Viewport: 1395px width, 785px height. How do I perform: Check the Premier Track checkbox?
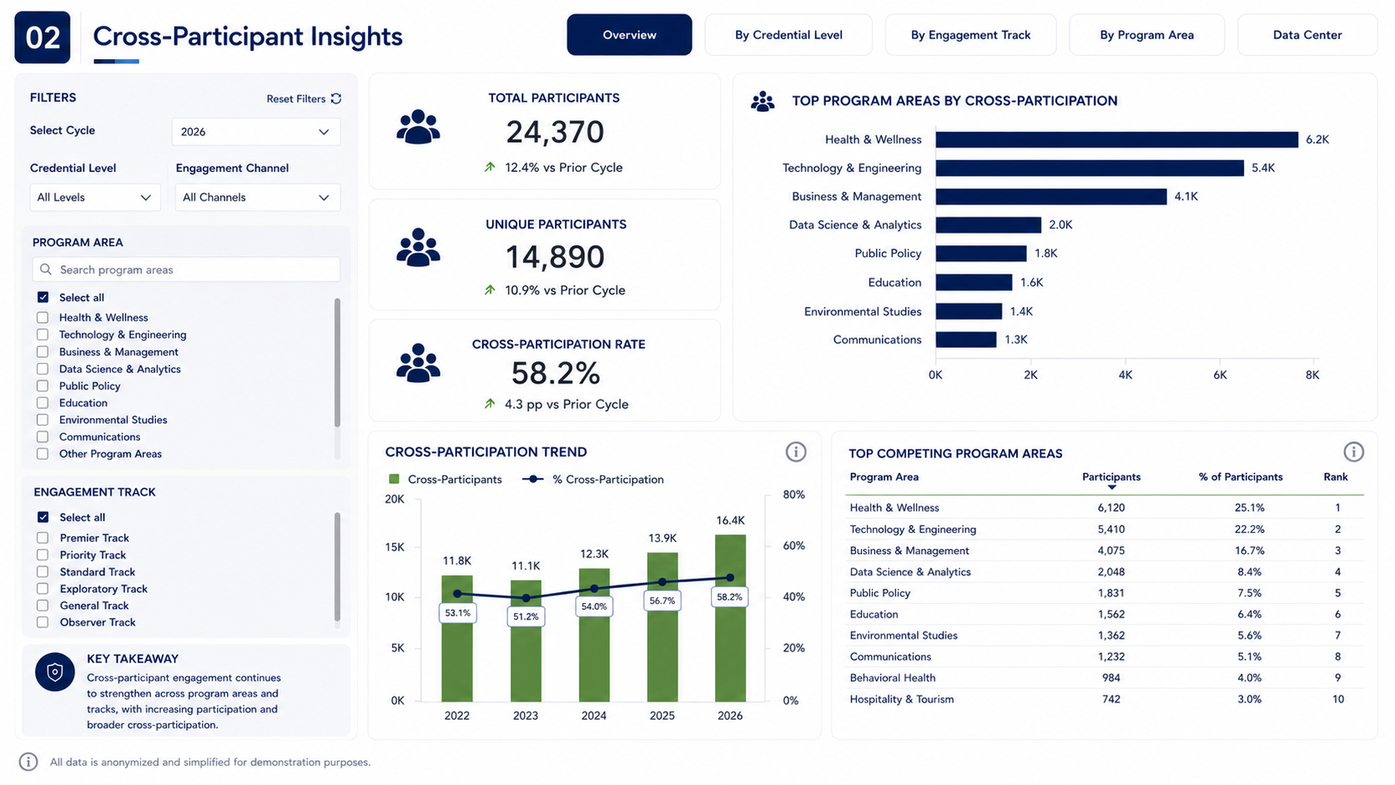click(43, 538)
